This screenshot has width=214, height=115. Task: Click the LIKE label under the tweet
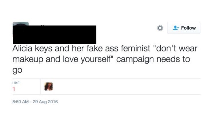click(16, 83)
